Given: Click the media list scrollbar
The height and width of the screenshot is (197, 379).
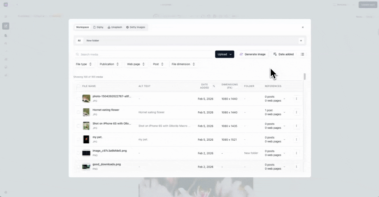Looking at the screenshot, I should click(x=304, y=77).
